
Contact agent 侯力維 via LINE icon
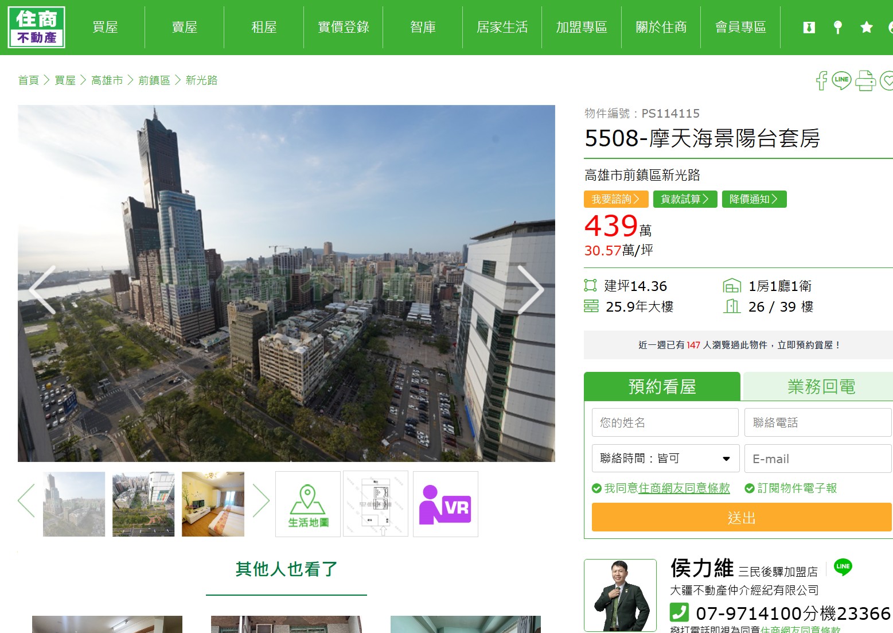point(843,567)
